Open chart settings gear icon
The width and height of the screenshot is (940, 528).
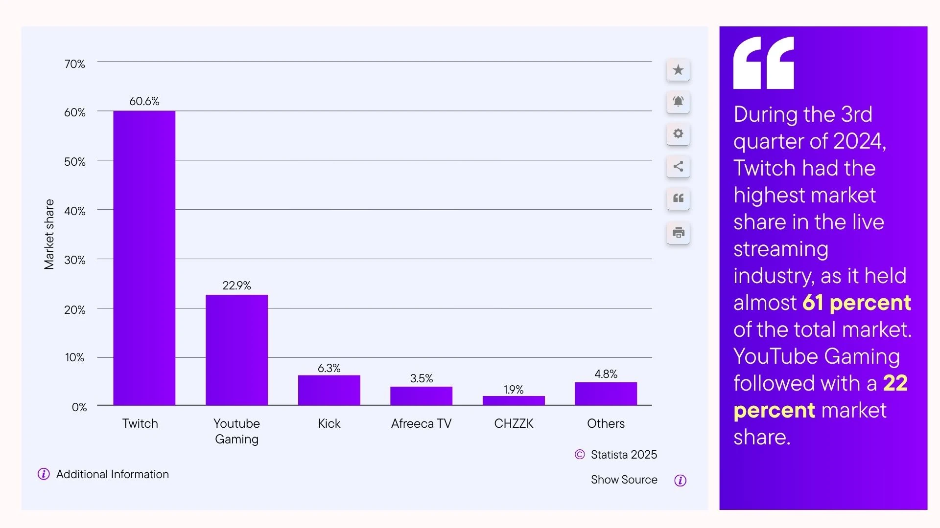[x=678, y=133]
